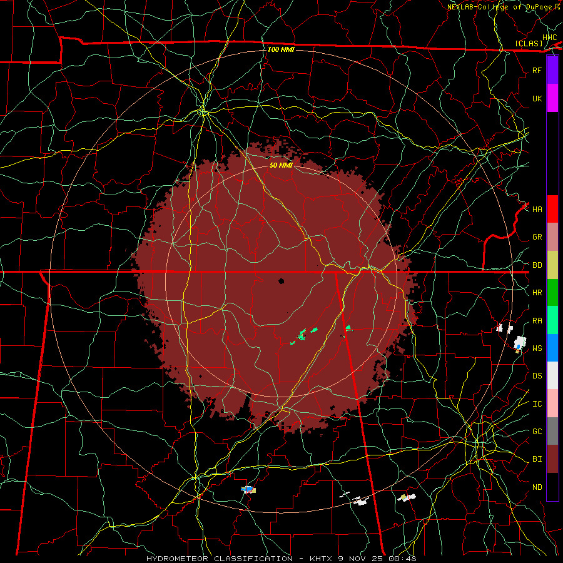Click the 'NEXLAB-College of DuPage' credit text
This screenshot has width=563, height=563.
tap(499, 7)
